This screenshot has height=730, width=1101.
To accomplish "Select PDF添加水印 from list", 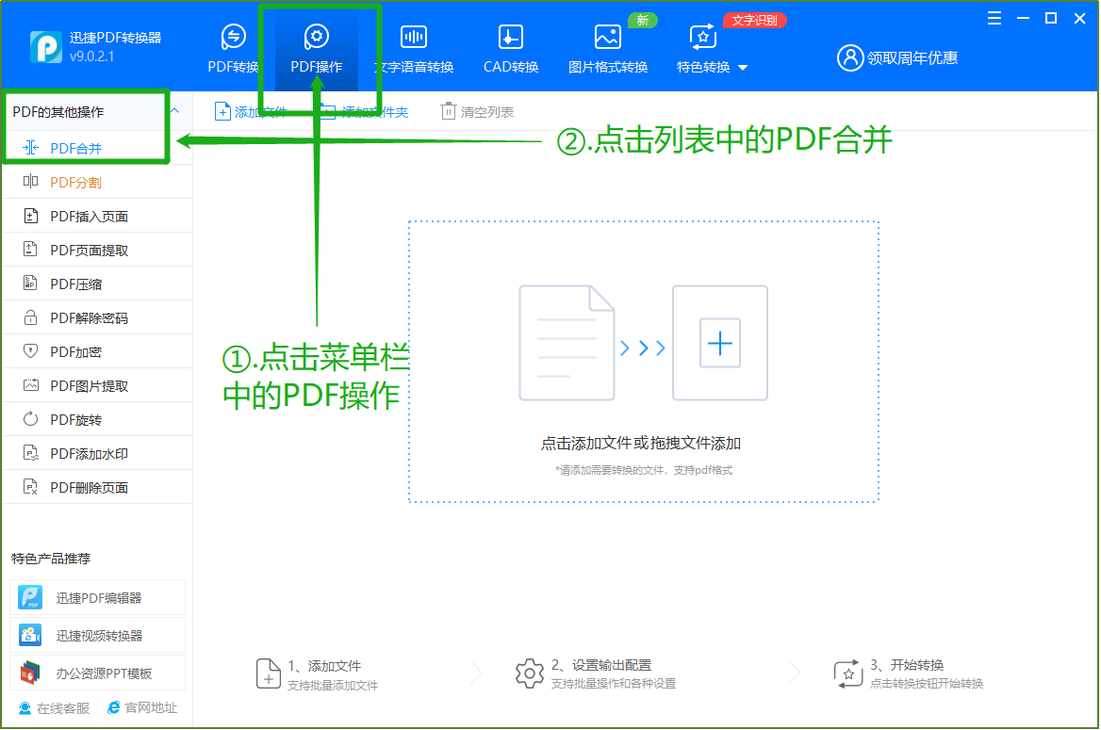I will coord(89,454).
